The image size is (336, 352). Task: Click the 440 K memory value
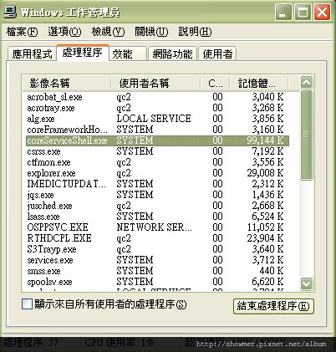pyautogui.click(x=272, y=271)
